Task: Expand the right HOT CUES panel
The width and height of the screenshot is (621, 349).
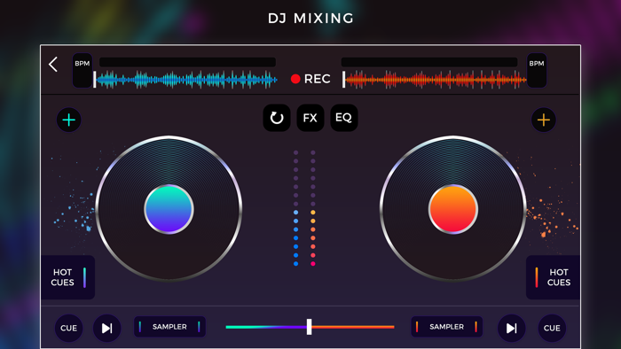Action: point(553,277)
